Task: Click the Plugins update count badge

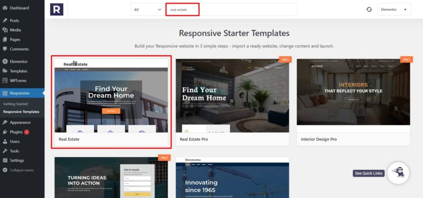Action: [x=26, y=132]
